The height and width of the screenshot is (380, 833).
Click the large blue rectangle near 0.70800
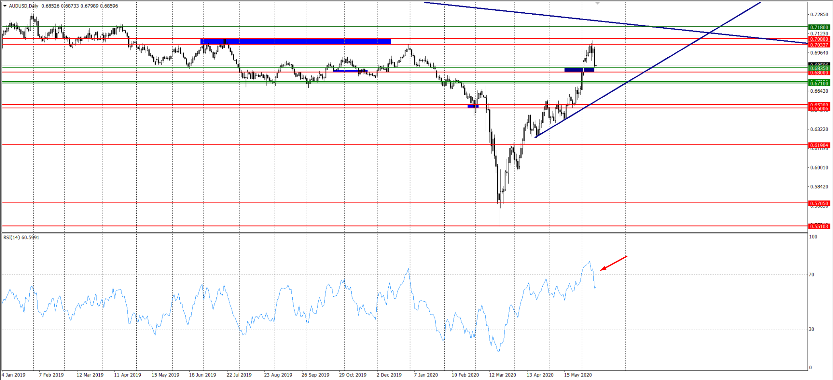[295, 41]
